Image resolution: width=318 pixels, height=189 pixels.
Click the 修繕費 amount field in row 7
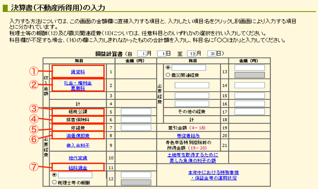click(x=136, y=127)
